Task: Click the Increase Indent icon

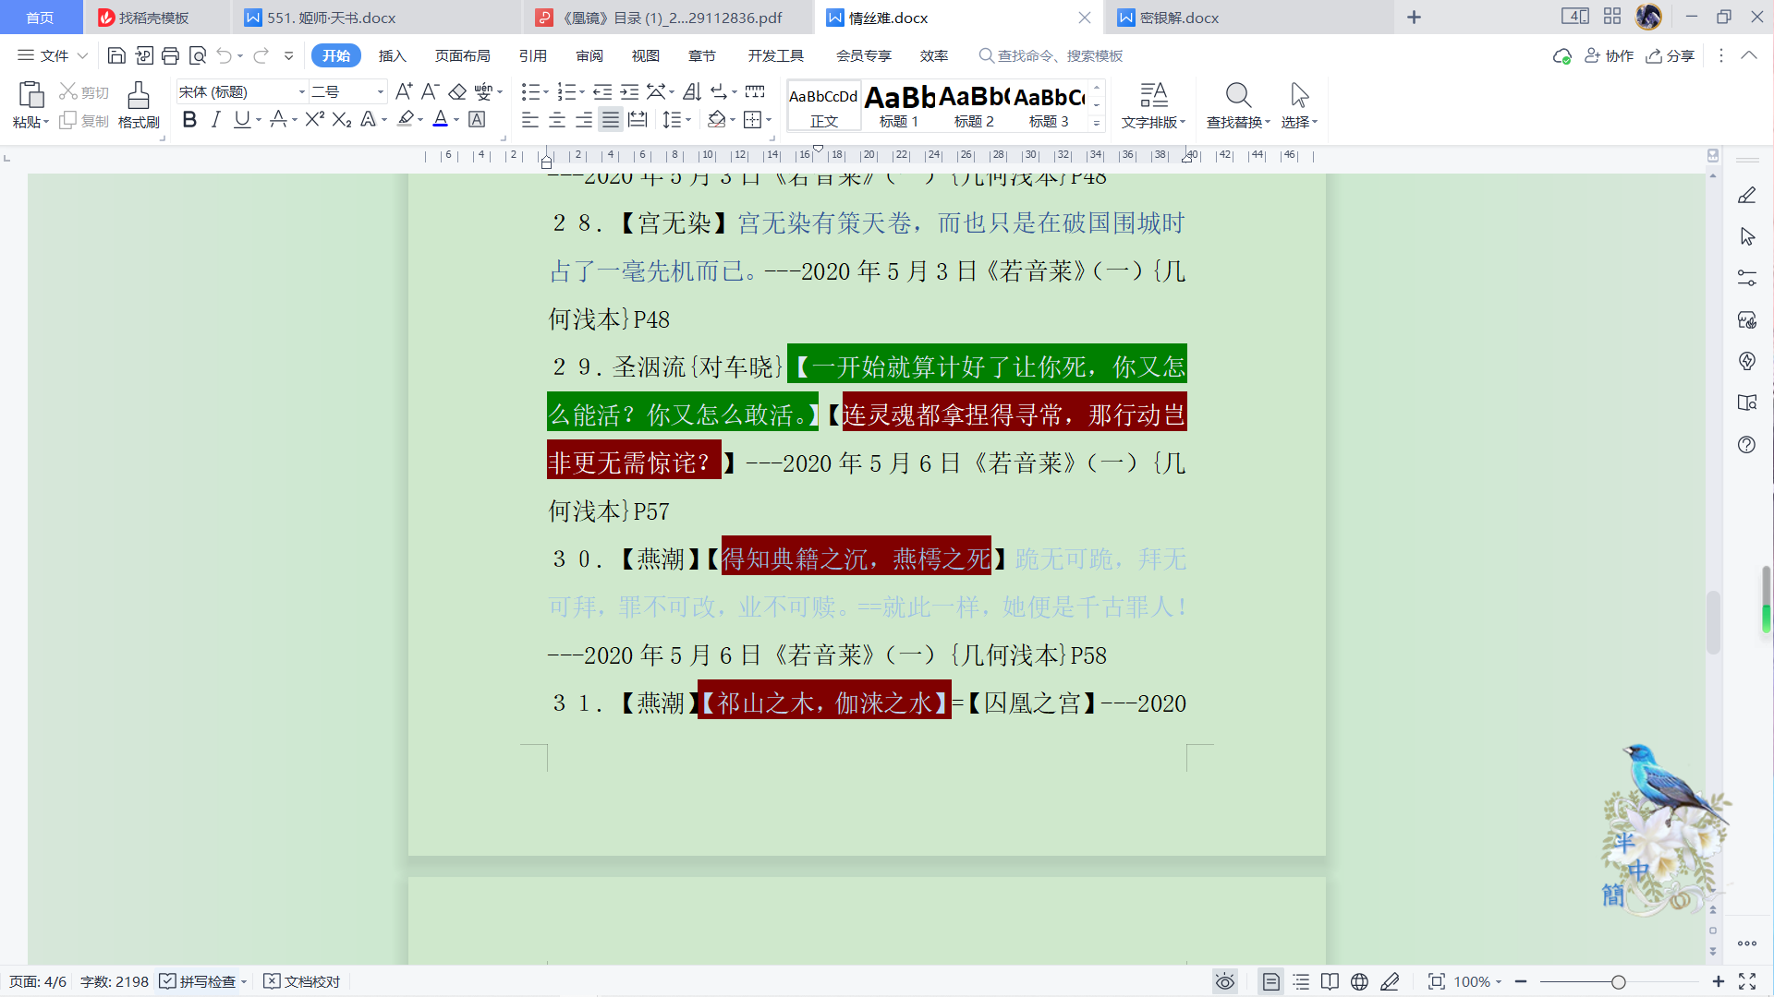Action: [x=629, y=91]
